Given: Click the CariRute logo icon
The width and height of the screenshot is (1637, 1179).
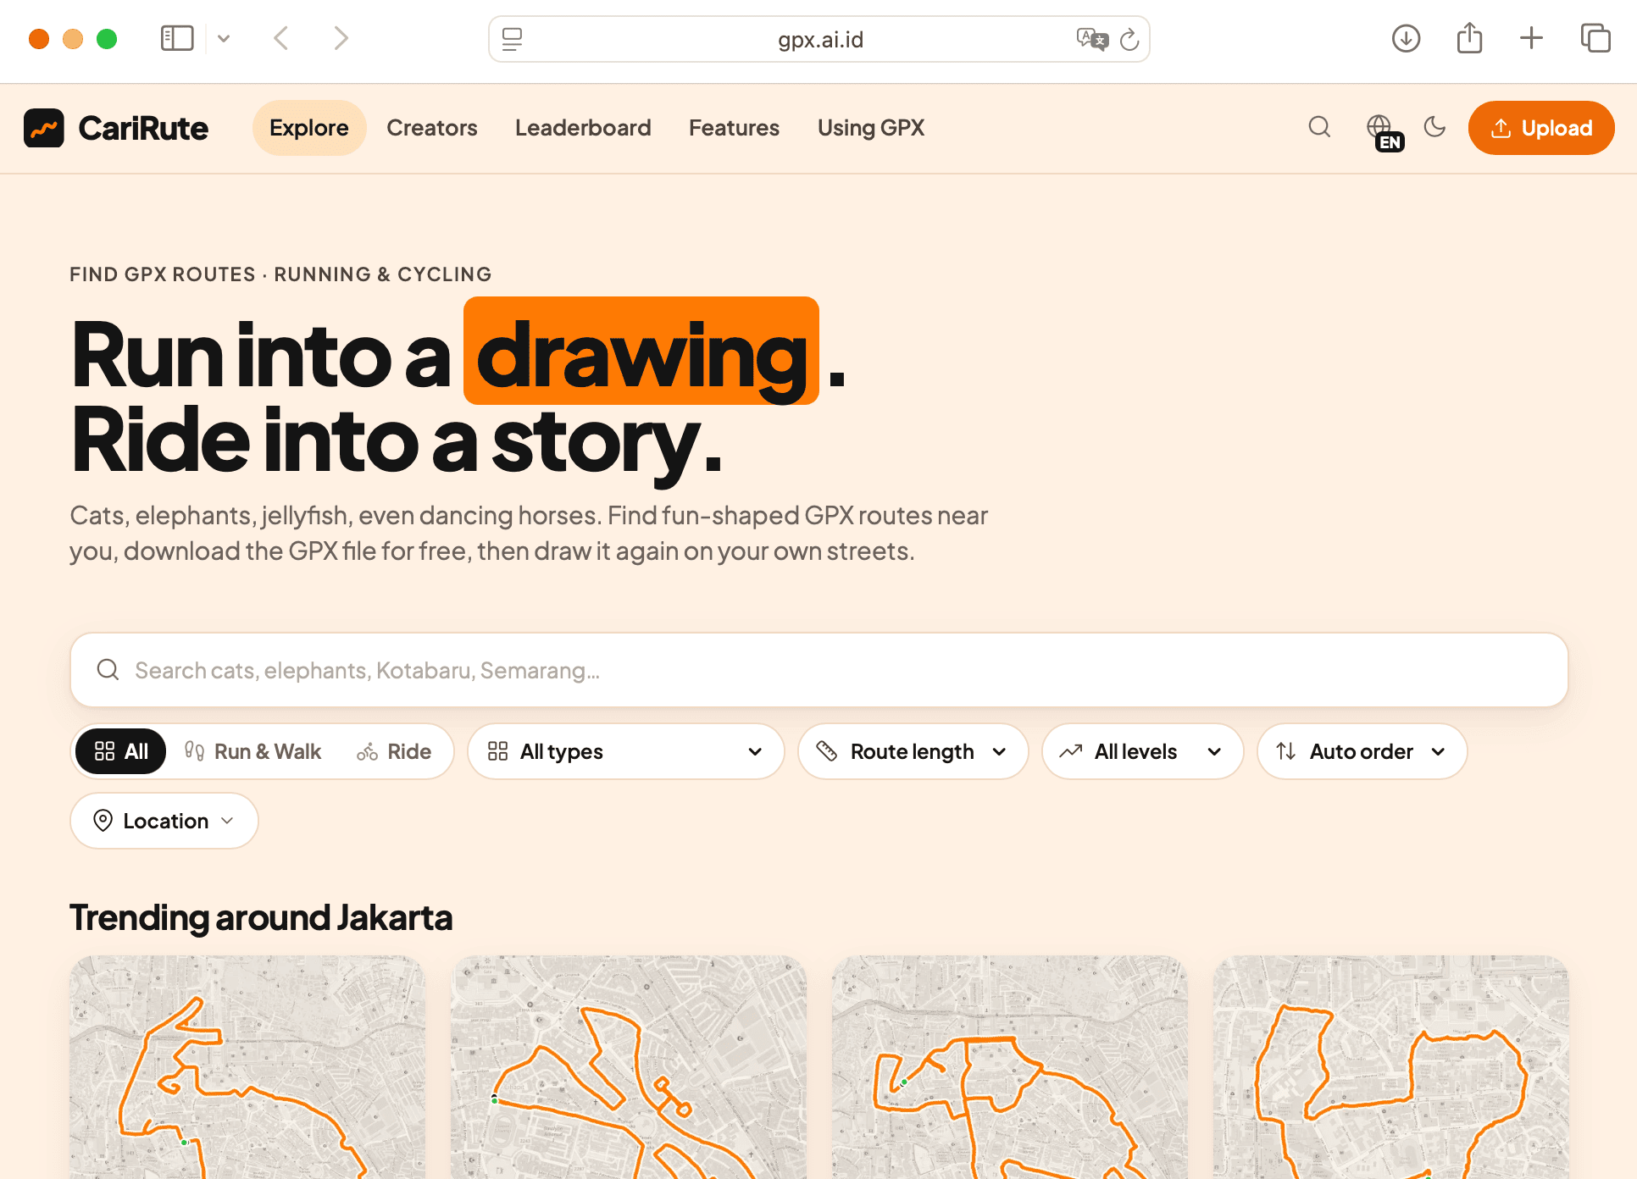Looking at the screenshot, I should point(44,128).
